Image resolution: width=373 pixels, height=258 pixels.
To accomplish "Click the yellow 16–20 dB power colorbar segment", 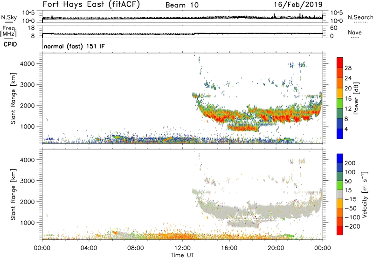I will [340, 93].
